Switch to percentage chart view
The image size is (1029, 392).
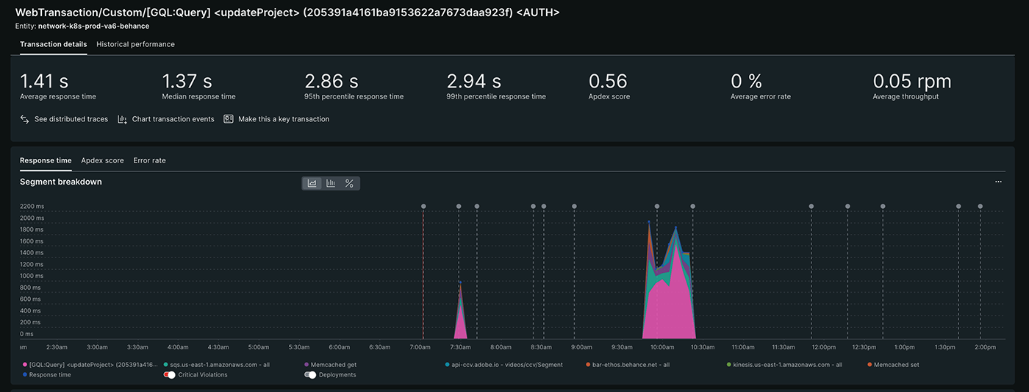(x=349, y=183)
